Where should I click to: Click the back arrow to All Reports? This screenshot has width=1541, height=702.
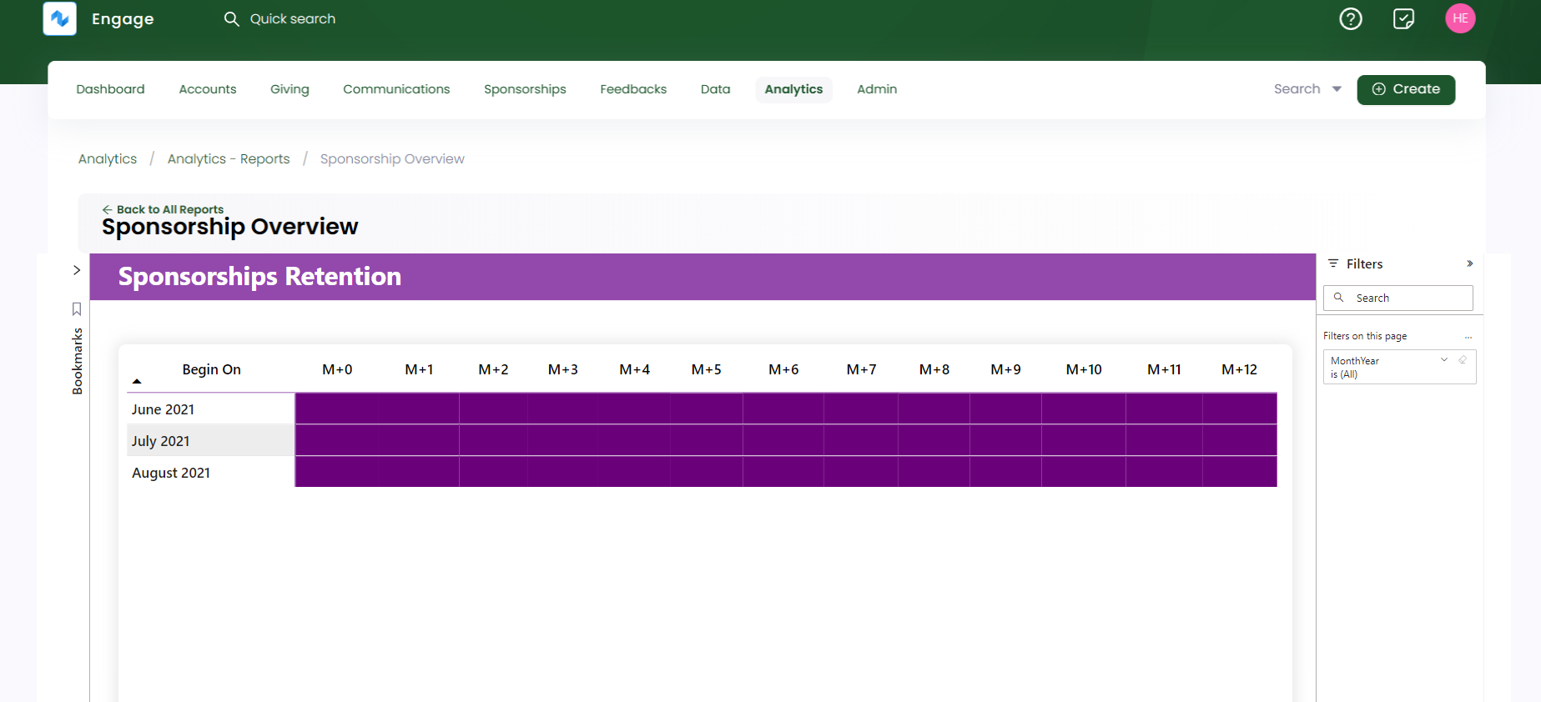(x=107, y=209)
